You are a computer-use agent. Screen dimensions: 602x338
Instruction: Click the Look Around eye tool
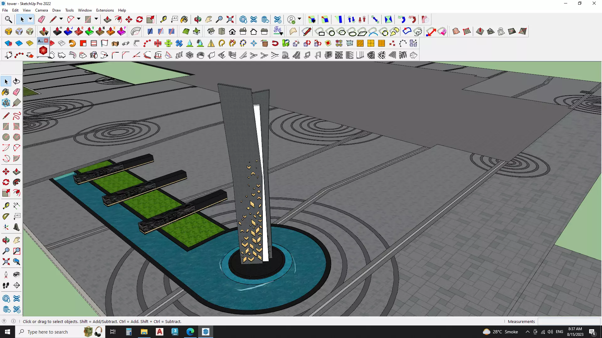coord(17,275)
